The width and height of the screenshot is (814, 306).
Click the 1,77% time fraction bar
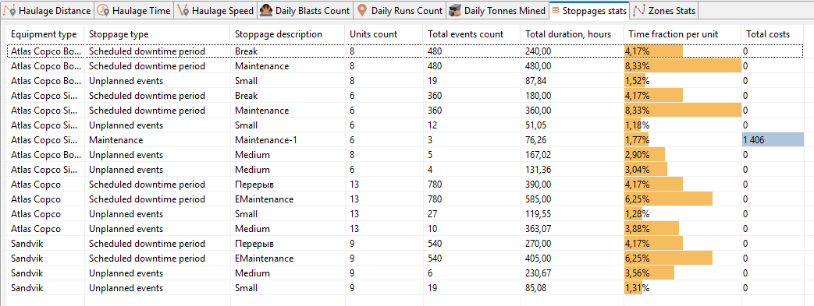(x=637, y=140)
